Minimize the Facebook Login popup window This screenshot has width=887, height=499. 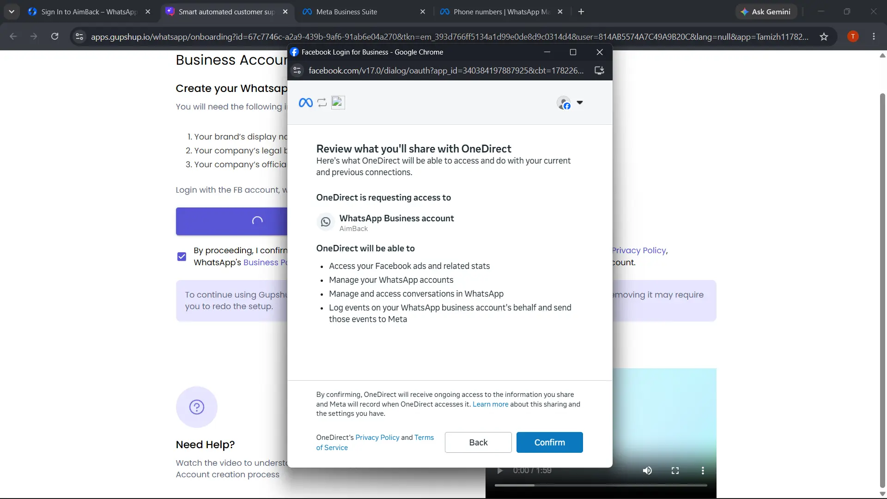(x=547, y=52)
